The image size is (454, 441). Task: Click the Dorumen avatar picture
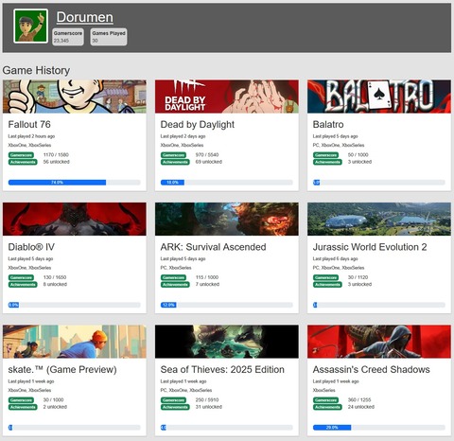point(30,26)
